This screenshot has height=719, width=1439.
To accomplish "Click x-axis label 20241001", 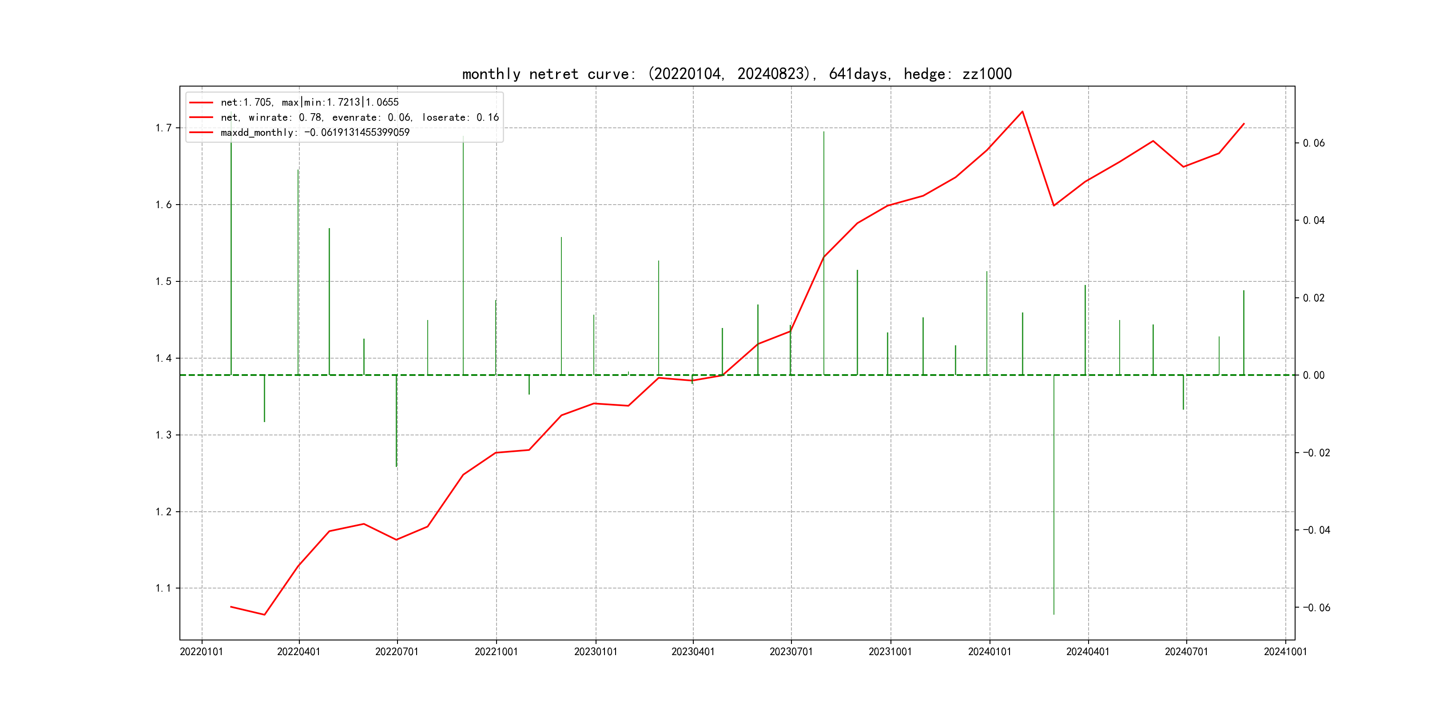I will [1285, 652].
